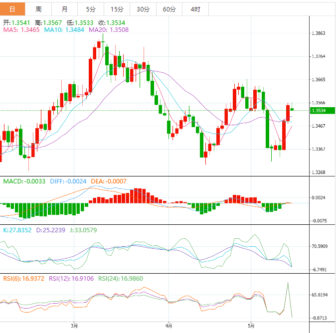Select the 15分 timeframe tab
The width and height of the screenshot is (336, 333).
click(117, 9)
